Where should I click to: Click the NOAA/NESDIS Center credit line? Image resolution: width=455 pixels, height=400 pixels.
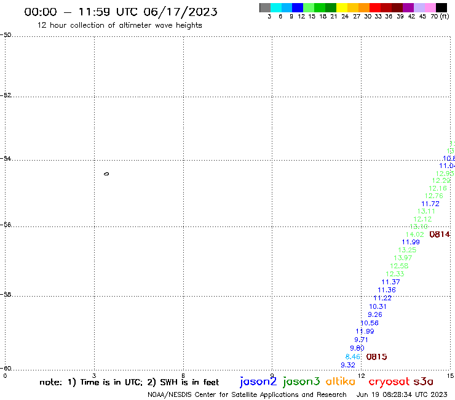[x=247, y=394]
